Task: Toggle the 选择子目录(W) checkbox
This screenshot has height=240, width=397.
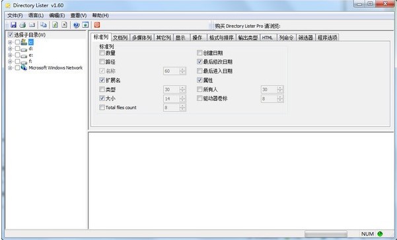Action: (x=11, y=35)
